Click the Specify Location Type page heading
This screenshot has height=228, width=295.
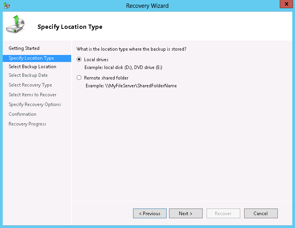(x=70, y=27)
